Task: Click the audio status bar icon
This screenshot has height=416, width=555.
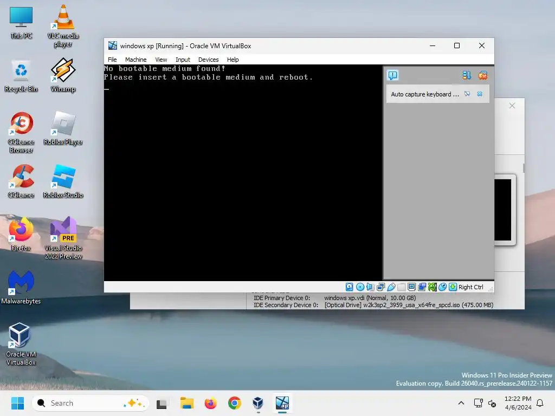Action: 370,287
